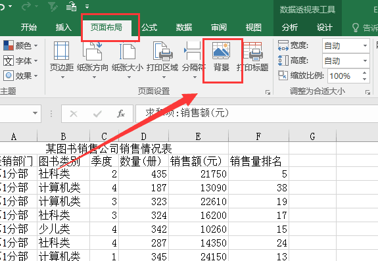Click the sales rank cell 38
Screen dimensions: 378x261
[x=258, y=187]
